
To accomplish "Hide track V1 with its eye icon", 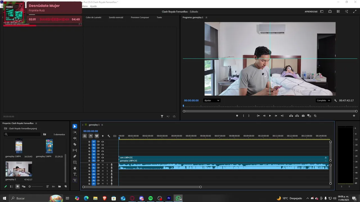I will 103,161.
